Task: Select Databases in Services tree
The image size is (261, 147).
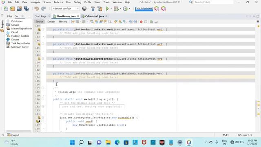Action: (17, 21)
